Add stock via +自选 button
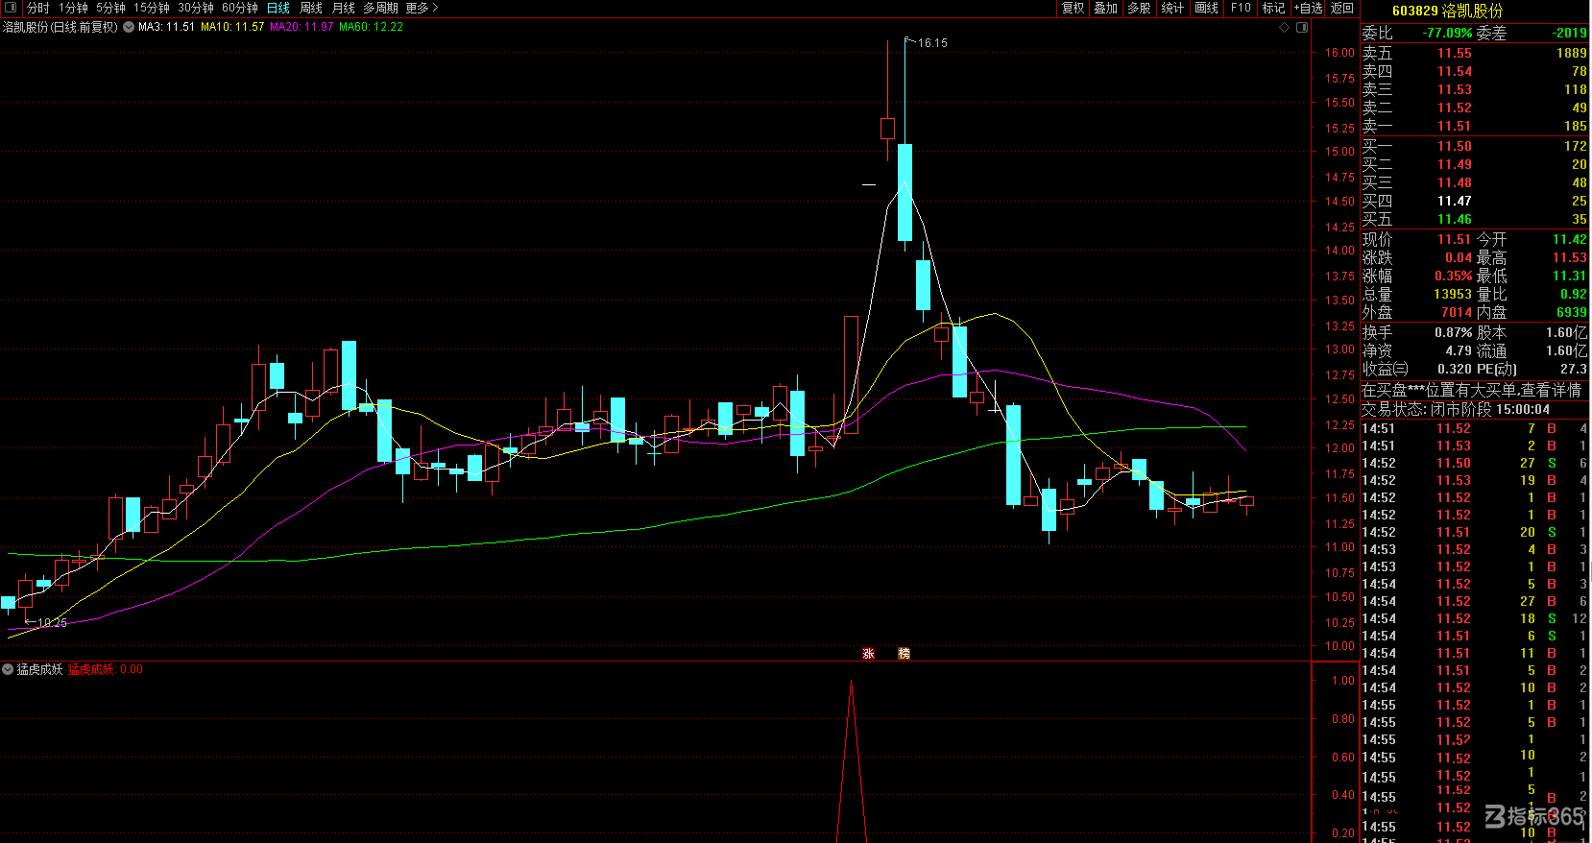 (x=1308, y=8)
